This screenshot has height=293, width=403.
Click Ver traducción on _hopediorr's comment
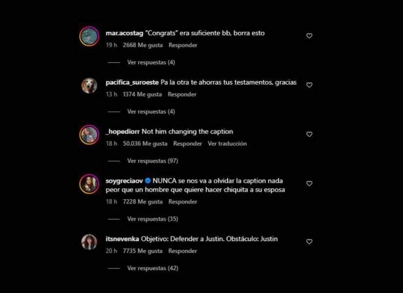(227, 144)
